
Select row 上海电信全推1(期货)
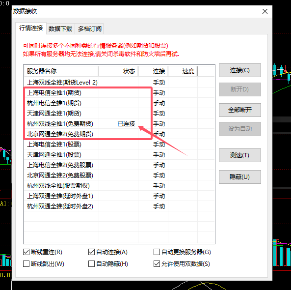[x=119, y=92]
